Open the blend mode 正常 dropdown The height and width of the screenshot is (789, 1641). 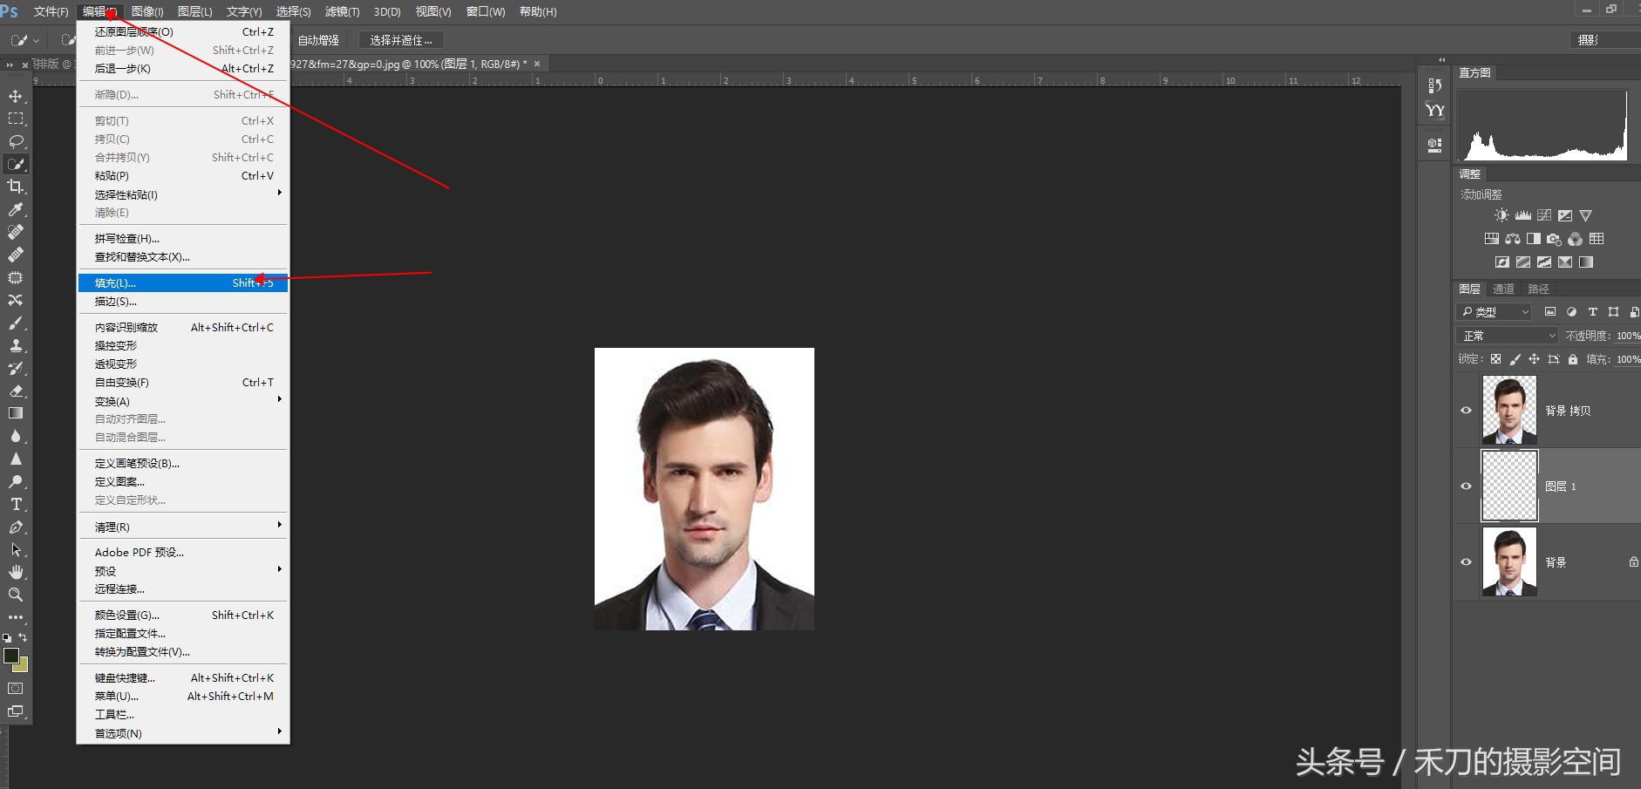click(1508, 336)
